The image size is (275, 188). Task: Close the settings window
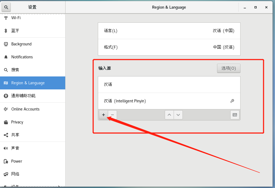pos(266,7)
